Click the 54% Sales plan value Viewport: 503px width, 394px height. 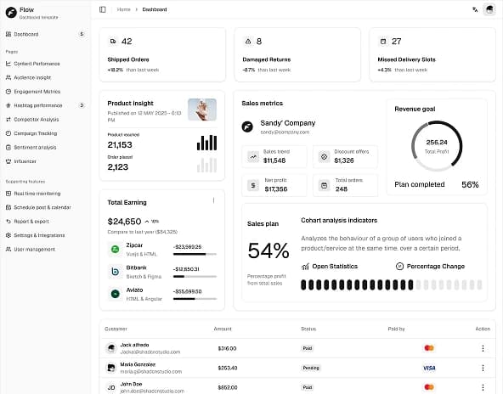click(268, 250)
